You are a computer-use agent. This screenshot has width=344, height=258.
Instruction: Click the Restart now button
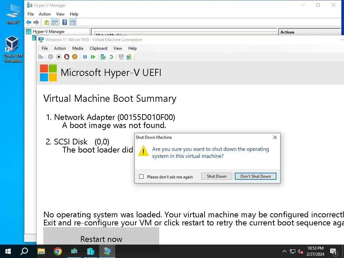[101, 236]
